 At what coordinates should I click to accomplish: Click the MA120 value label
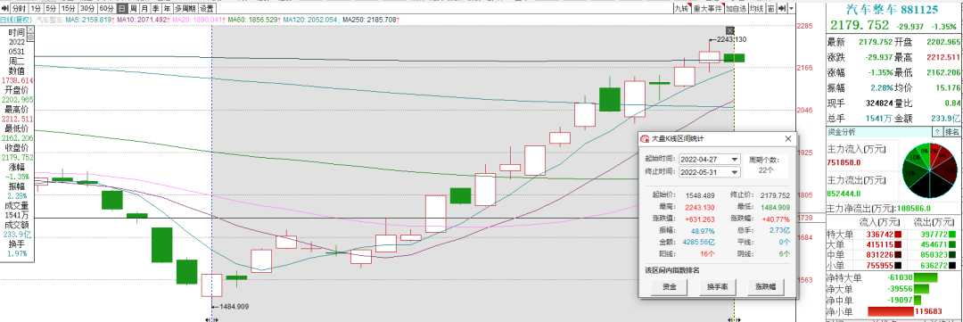pos(311,20)
